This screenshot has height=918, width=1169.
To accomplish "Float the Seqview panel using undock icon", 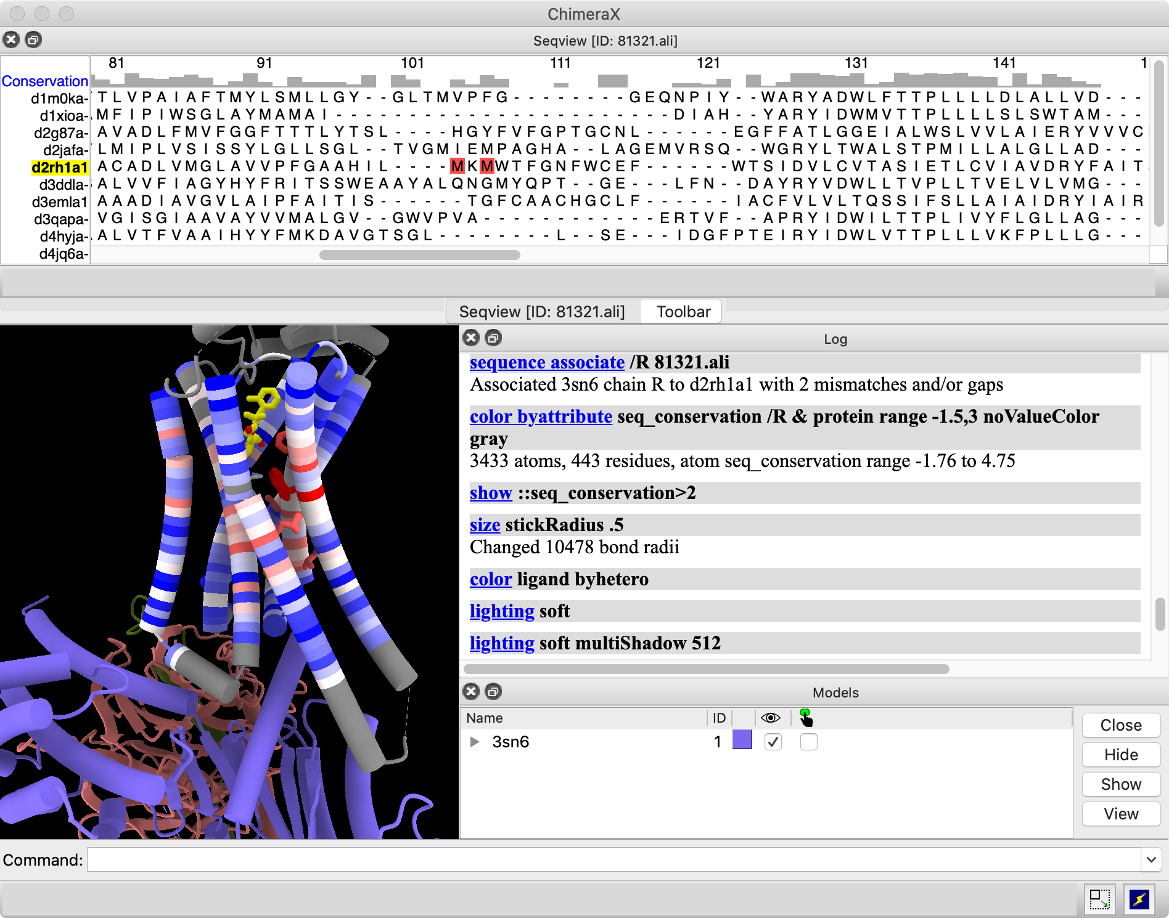I will (x=33, y=40).
